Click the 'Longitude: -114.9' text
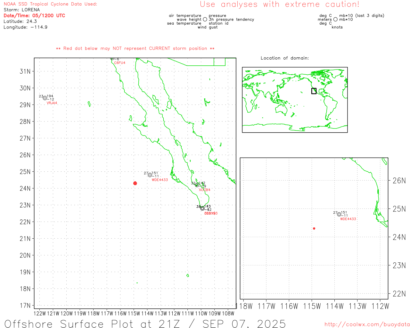Viewport: 410px width, 328px height. 26,27
